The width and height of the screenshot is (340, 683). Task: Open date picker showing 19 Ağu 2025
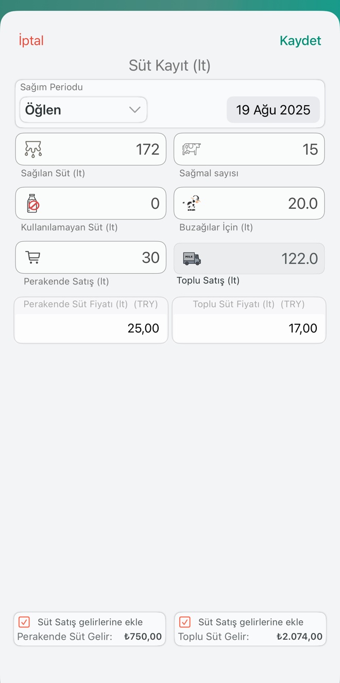click(273, 110)
